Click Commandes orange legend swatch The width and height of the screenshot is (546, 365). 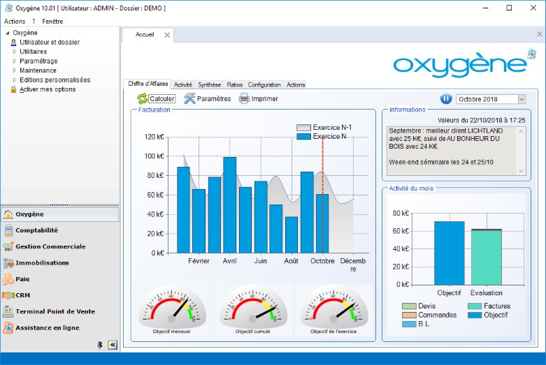coord(409,315)
